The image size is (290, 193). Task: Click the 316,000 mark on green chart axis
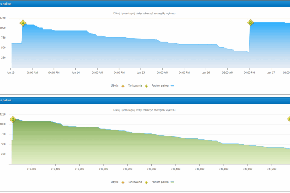click(x=128, y=169)
